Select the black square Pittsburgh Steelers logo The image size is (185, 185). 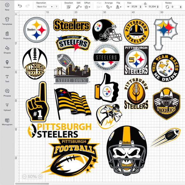[136, 60]
